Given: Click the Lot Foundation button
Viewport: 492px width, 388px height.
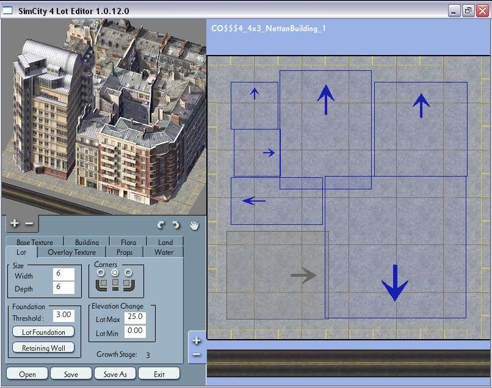Looking at the screenshot, I should (x=43, y=332).
